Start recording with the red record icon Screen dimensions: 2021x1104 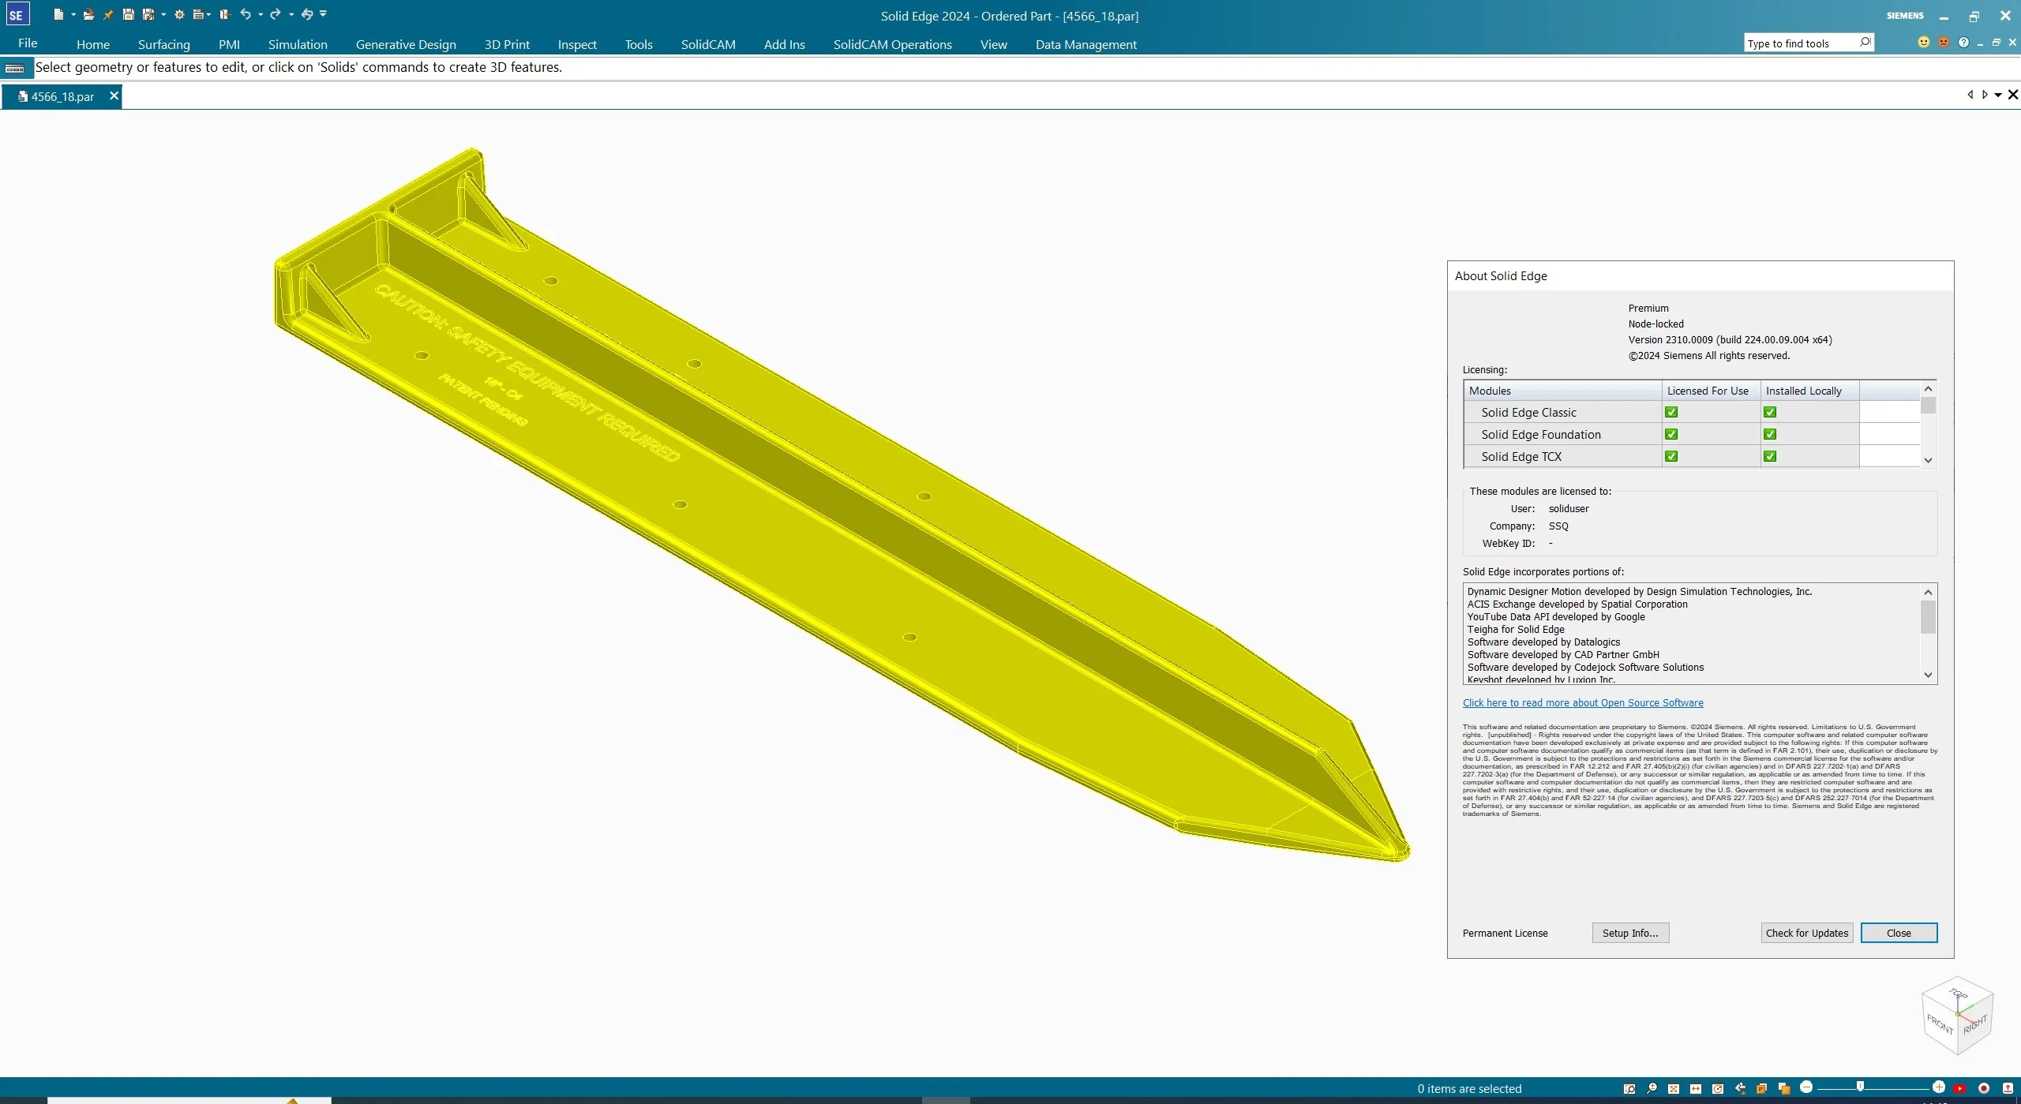pyautogui.click(x=1984, y=1089)
